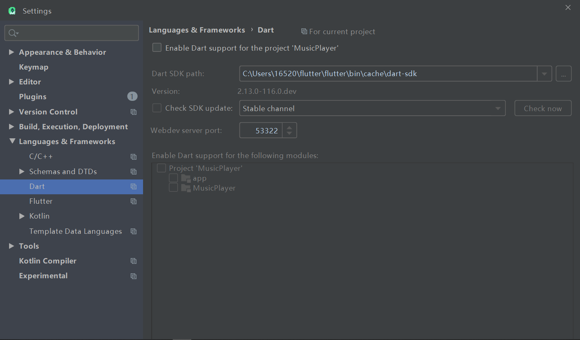This screenshot has height=340, width=580.
Task: Click the icon before 'For current project'
Action: 304,31
